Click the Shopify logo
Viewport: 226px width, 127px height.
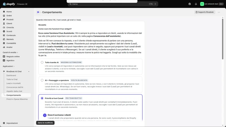click(x=9, y=4)
